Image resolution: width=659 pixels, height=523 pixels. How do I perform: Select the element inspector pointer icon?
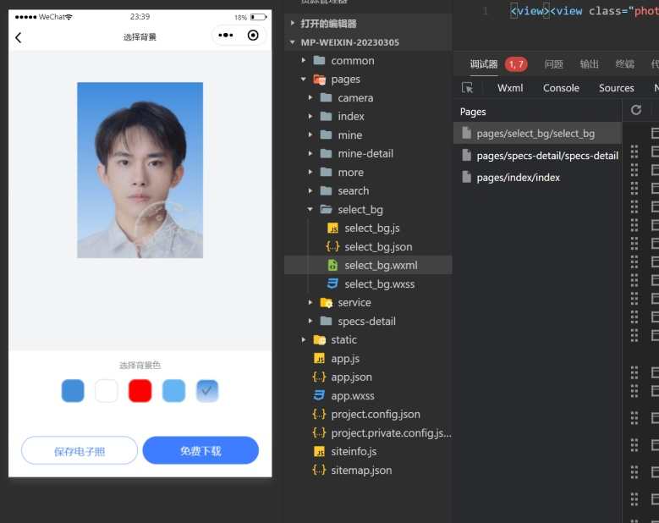pos(467,88)
